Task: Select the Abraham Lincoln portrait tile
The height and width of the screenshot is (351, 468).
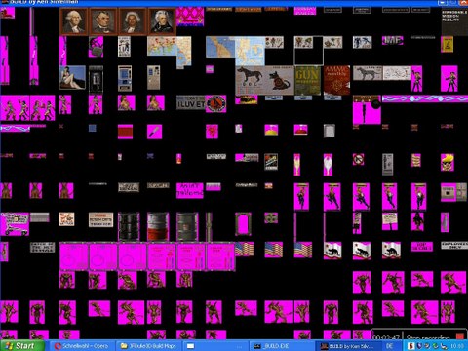Action: 103,21
